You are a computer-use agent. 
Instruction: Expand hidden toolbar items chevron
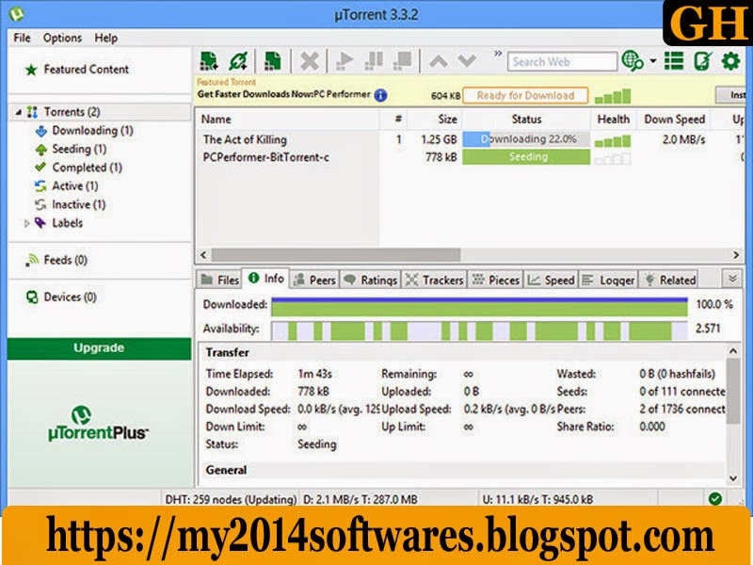[498, 54]
